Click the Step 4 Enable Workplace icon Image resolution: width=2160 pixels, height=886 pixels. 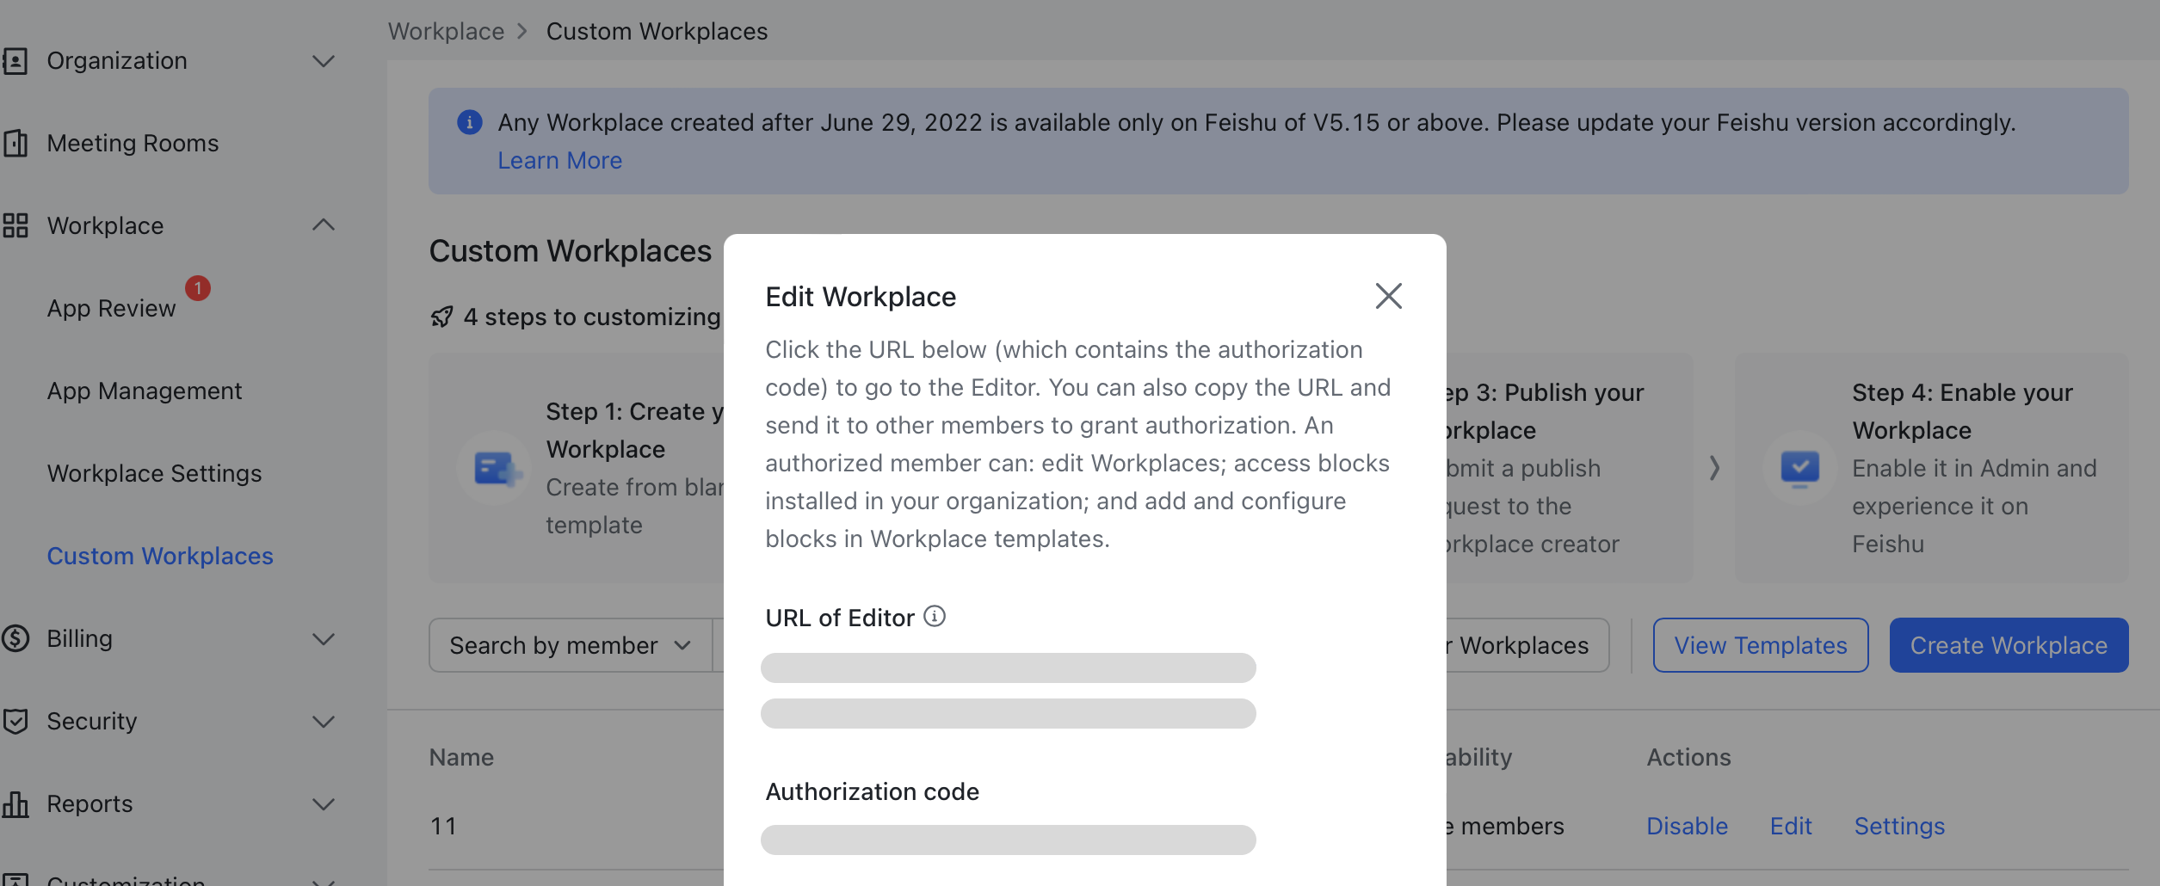pyautogui.click(x=1801, y=467)
